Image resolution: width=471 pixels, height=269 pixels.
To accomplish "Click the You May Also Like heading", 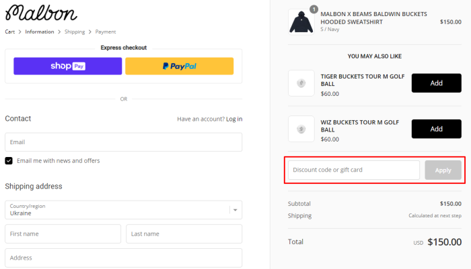I will tap(375, 56).
